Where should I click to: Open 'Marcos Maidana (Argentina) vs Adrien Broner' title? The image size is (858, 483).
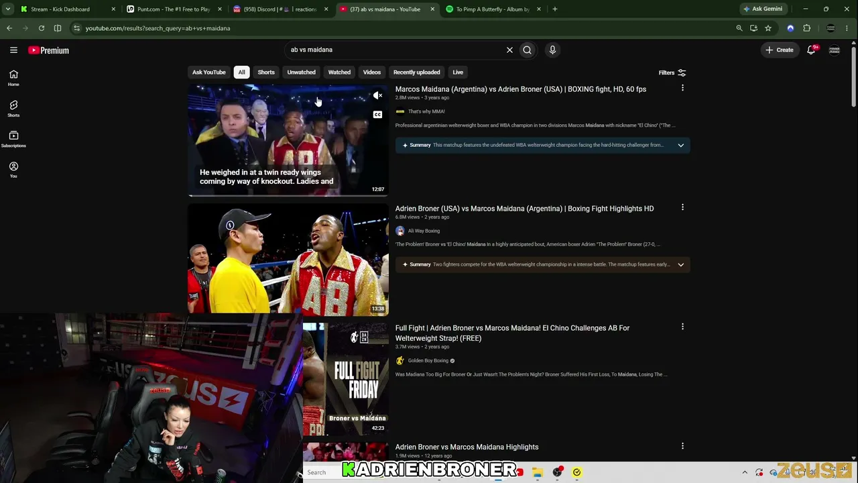[521, 89]
